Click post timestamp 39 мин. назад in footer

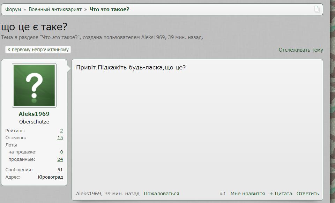click(x=122, y=194)
